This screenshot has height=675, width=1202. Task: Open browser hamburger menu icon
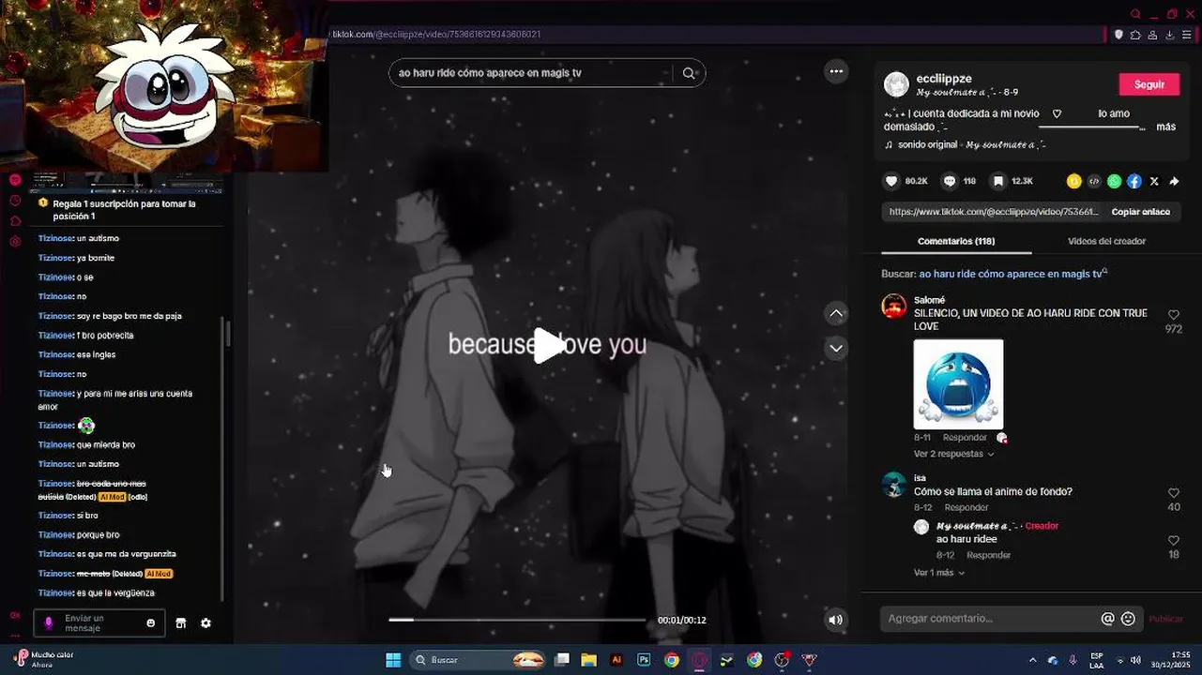tap(1187, 35)
